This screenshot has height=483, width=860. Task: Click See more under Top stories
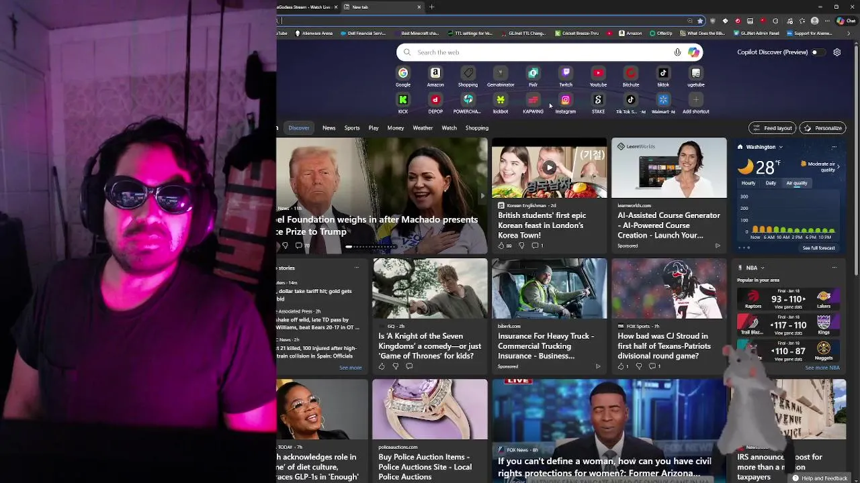(x=350, y=368)
